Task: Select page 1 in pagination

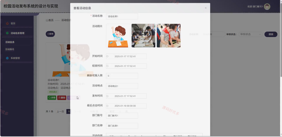Action: tap(68, 111)
